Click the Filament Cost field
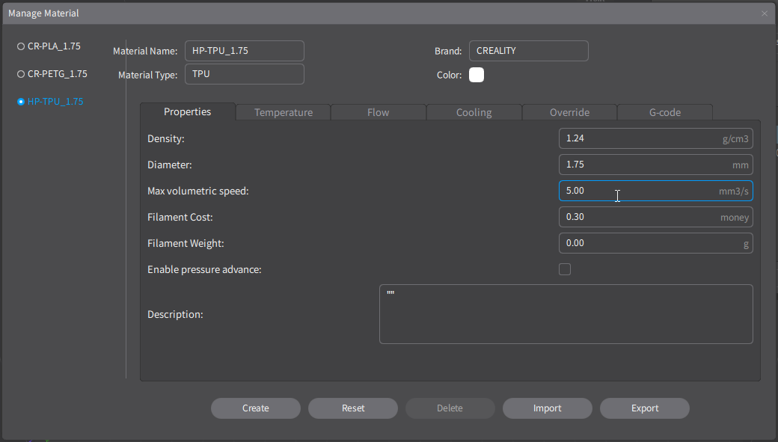This screenshot has height=442, width=778. click(656, 218)
